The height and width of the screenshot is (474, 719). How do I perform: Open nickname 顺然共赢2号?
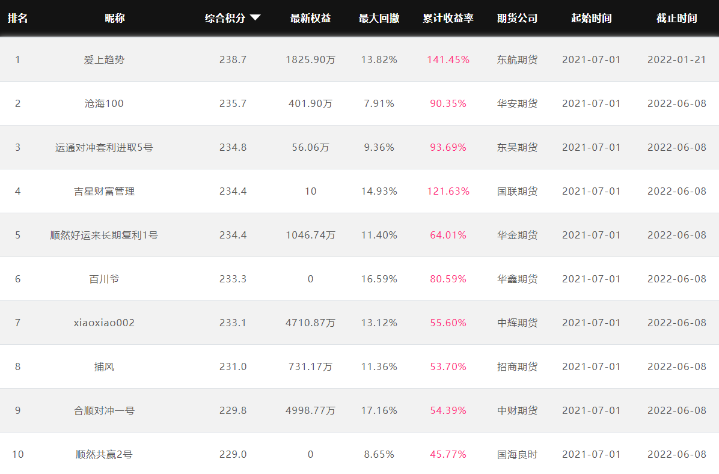[104, 454]
